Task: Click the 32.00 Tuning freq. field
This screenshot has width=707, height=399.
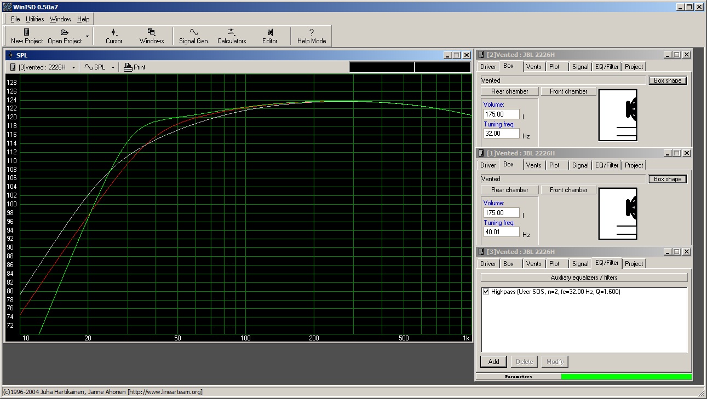Action: (501, 134)
